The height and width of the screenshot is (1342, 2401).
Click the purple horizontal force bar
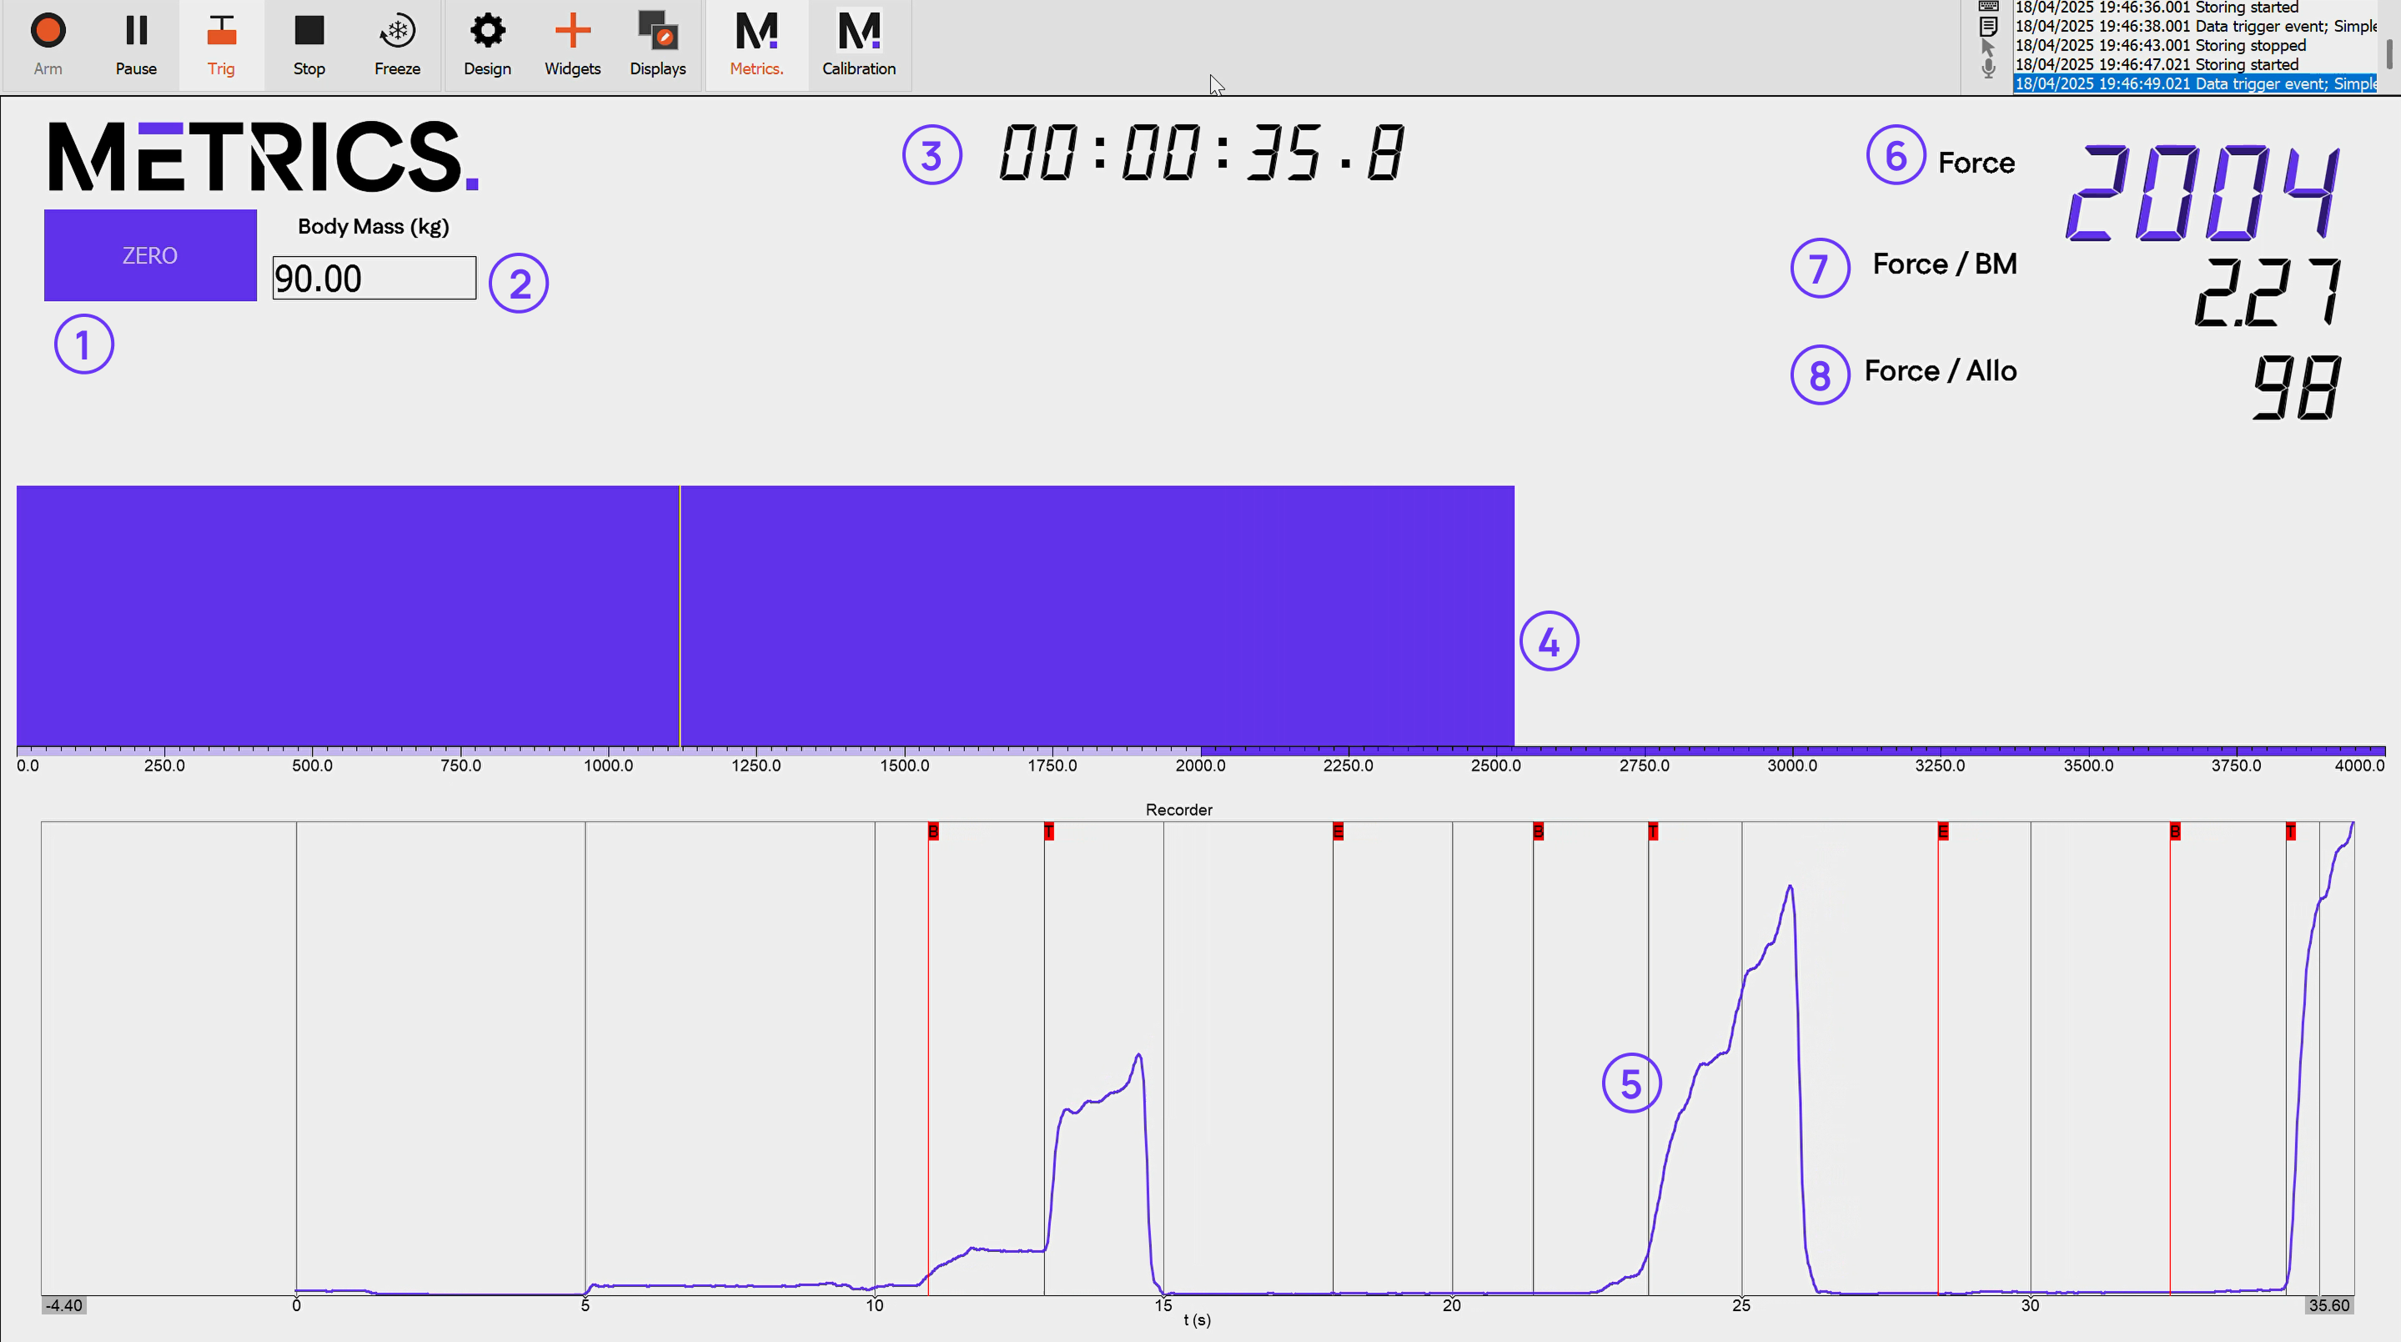click(766, 615)
